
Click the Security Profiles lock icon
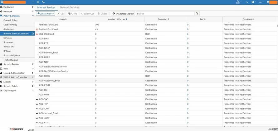click(x=2, y=64)
